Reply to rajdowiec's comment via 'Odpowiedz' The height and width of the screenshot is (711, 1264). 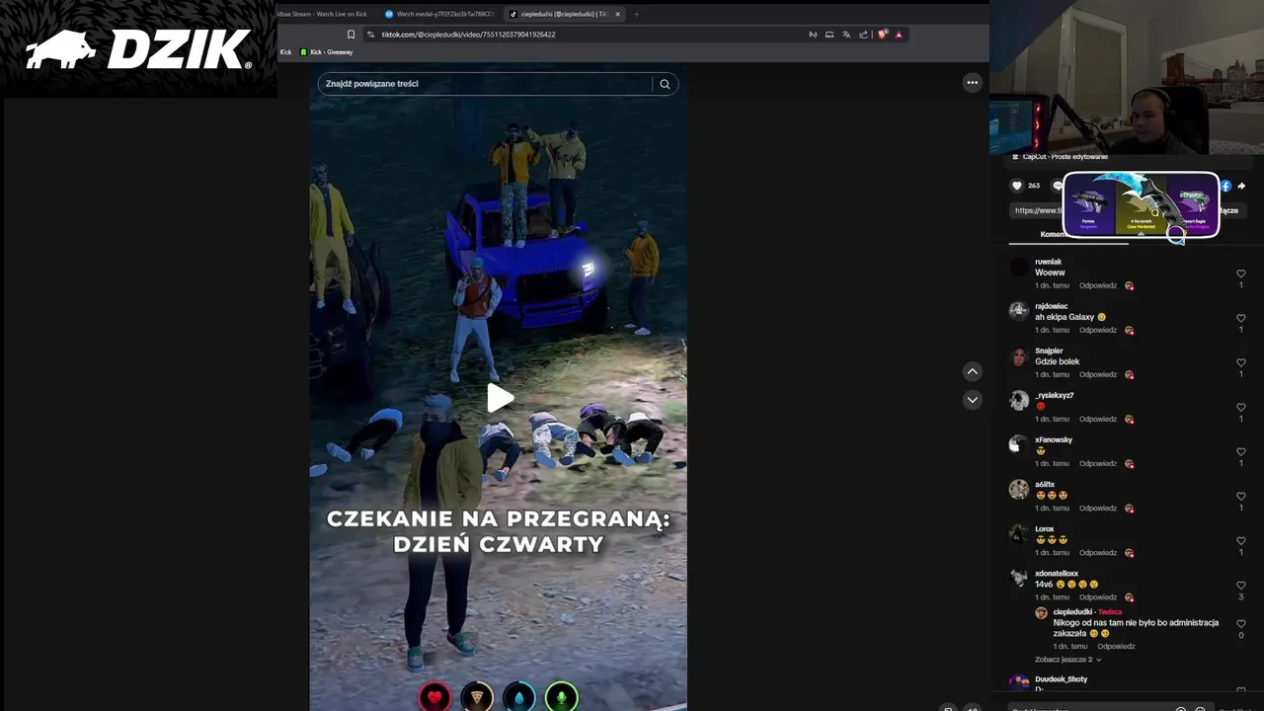coord(1098,330)
